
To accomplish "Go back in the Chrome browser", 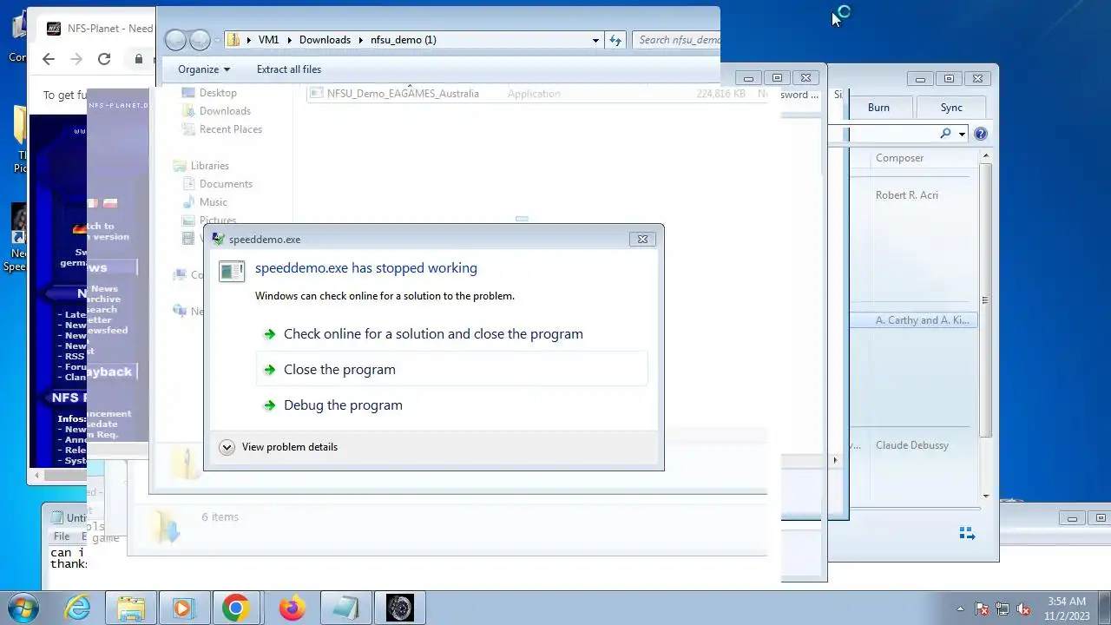I will (49, 59).
